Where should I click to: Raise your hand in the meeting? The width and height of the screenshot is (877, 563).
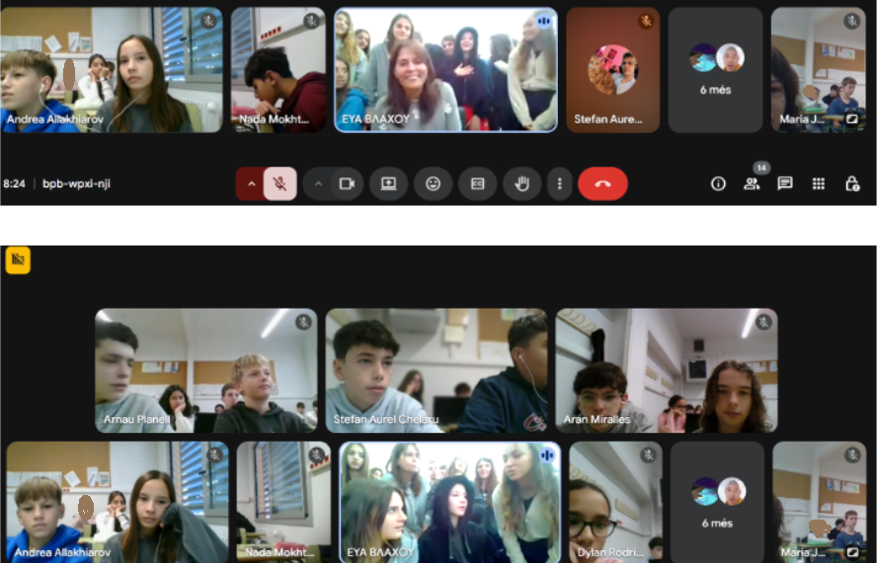point(521,183)
